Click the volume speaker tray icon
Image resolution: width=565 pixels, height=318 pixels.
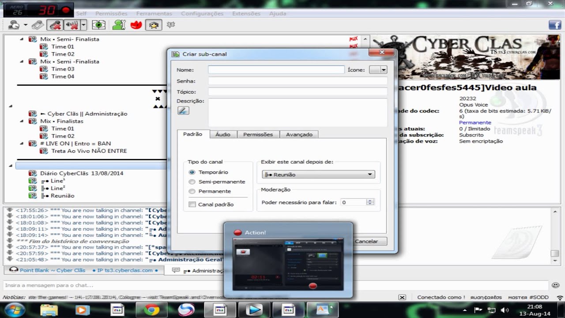click(x=505, y=310)
